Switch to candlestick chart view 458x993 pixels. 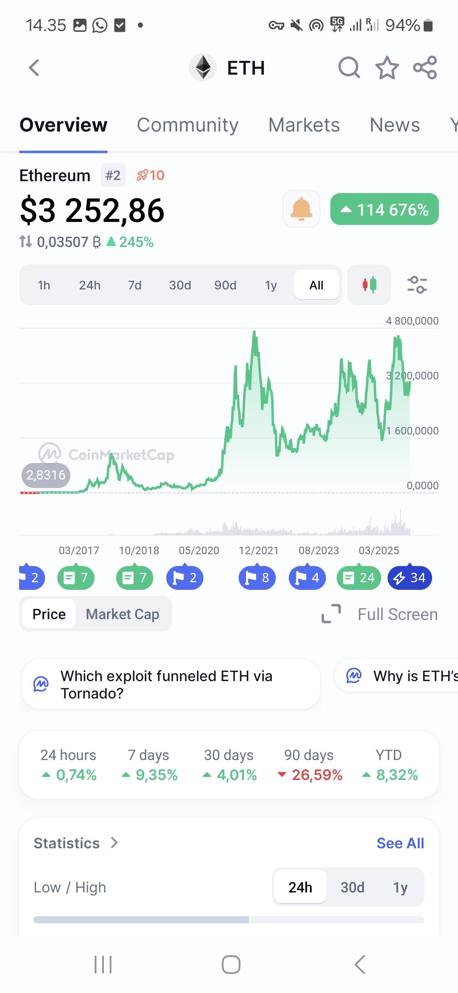click(369, 285)
